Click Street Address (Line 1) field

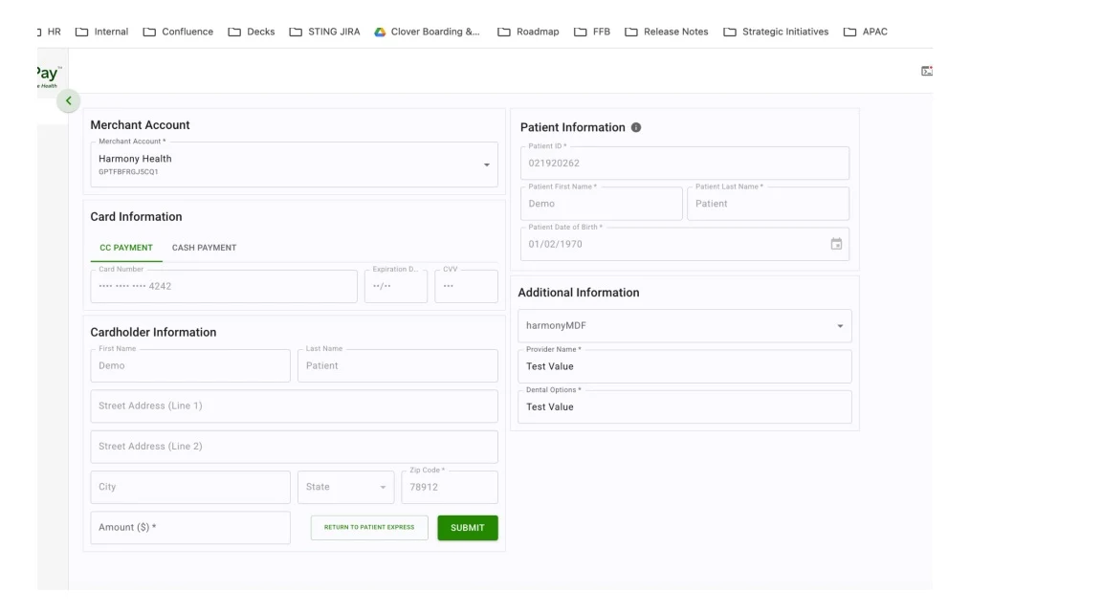point(294,406)
